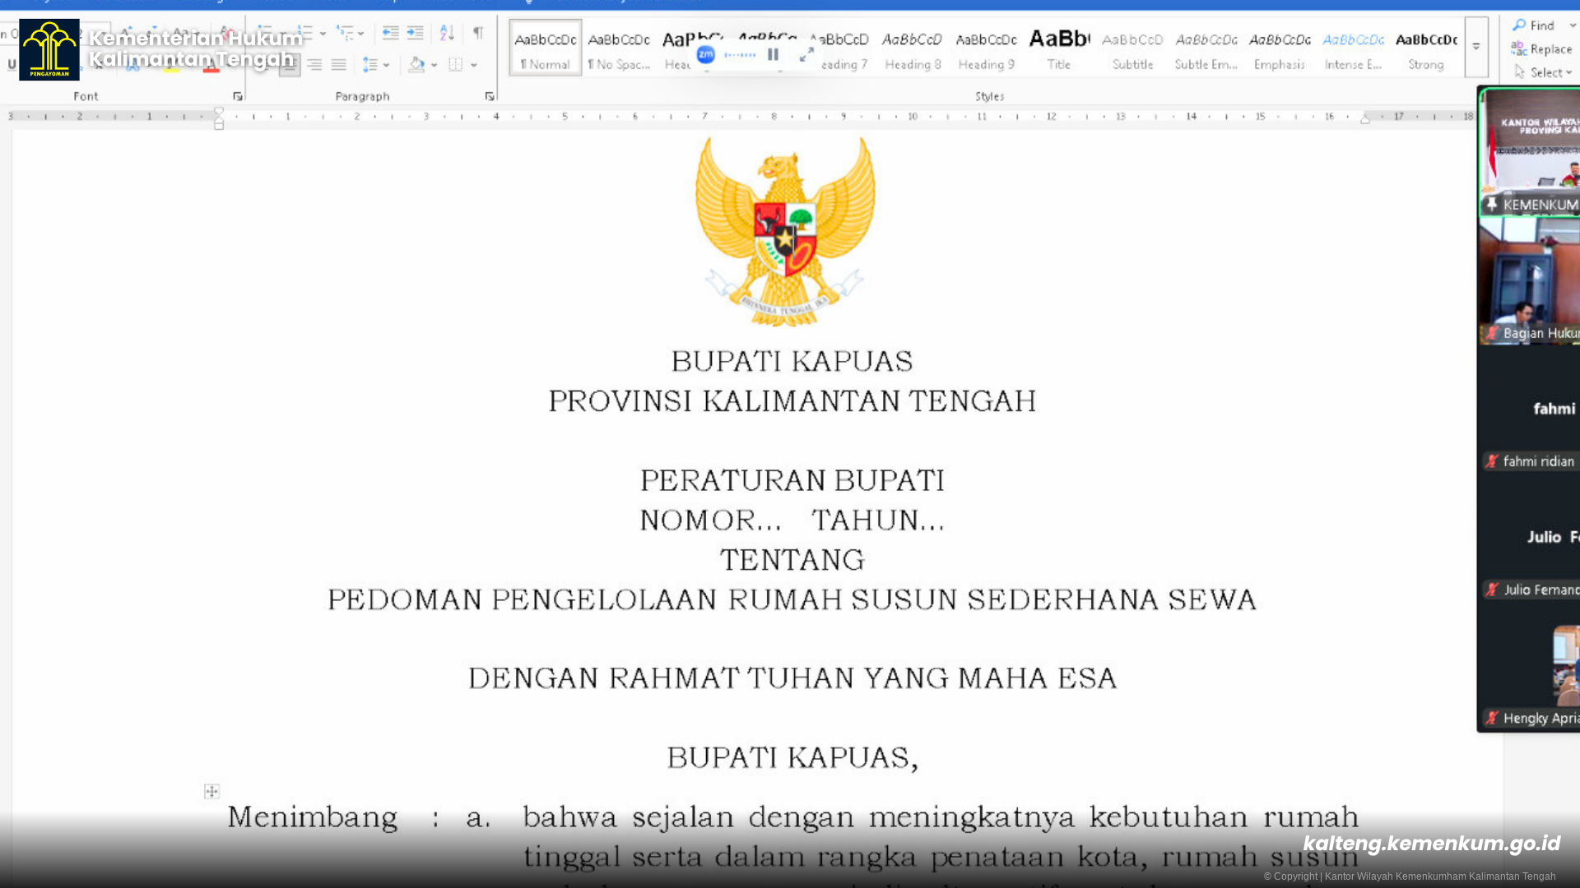Click the first-line indent ruler marker
Viewport: 1580px width, 888px height.
point(219,111)
